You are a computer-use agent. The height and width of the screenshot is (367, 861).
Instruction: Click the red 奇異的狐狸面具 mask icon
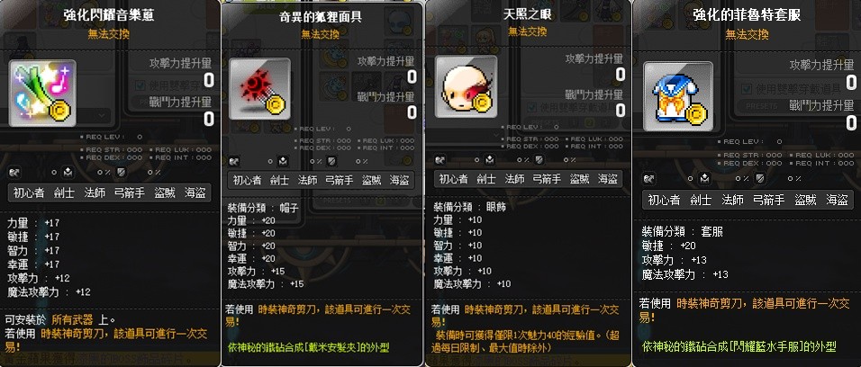point(259,88)
